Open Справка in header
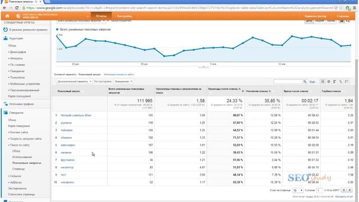Viewport: 359px width, 202px height. (343, 16)
